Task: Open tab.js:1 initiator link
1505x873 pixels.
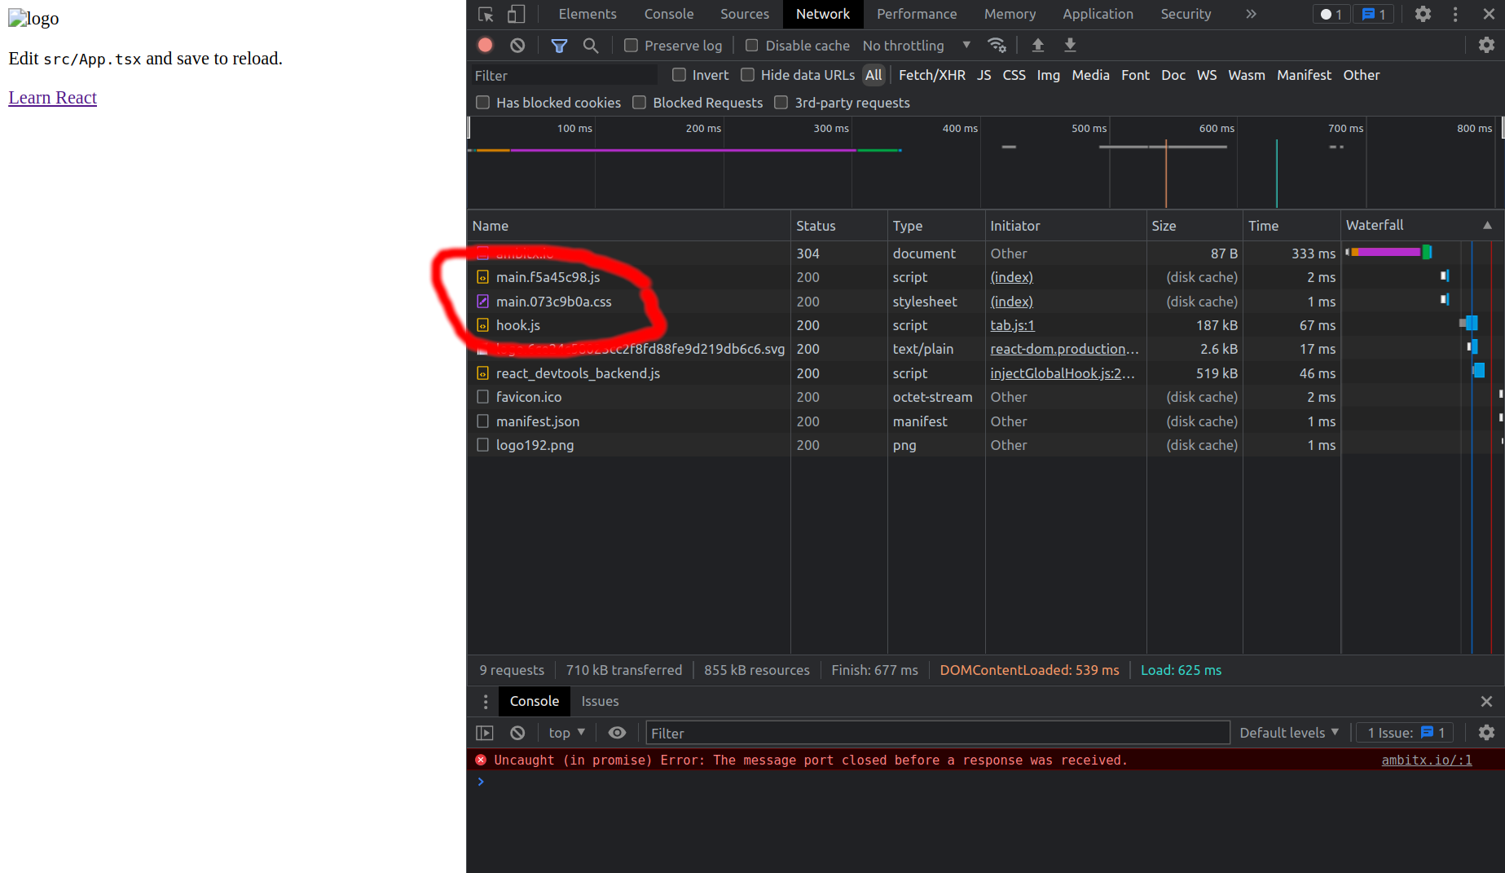Action: pos(1012,325)
